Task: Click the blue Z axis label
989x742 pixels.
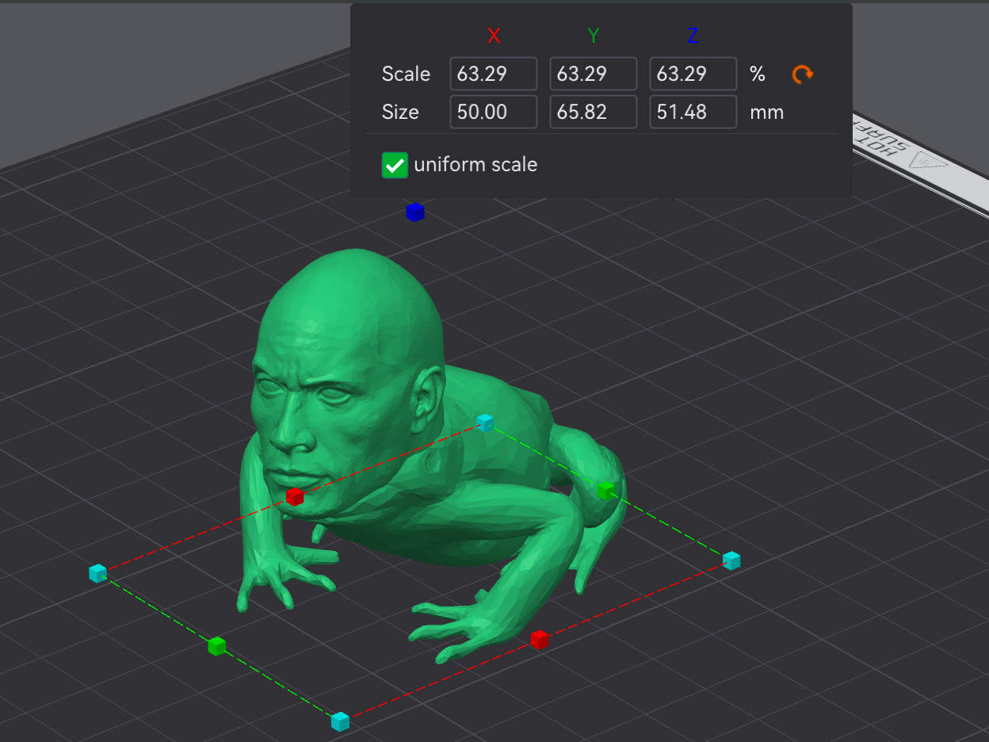Action: 693,36
